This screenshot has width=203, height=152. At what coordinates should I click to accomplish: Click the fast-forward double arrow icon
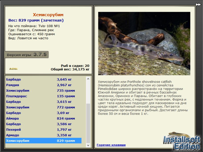click(x=198, y=5)
